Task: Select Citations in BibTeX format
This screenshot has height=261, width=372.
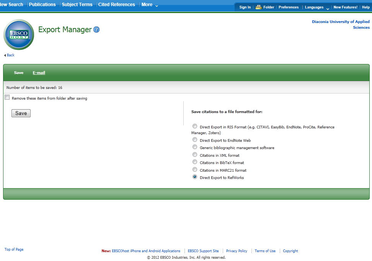Action: [195, 162]
